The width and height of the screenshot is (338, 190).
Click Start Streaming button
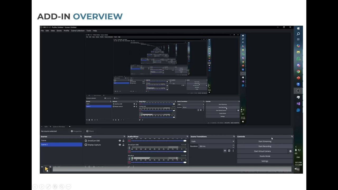tap(265, 141)
